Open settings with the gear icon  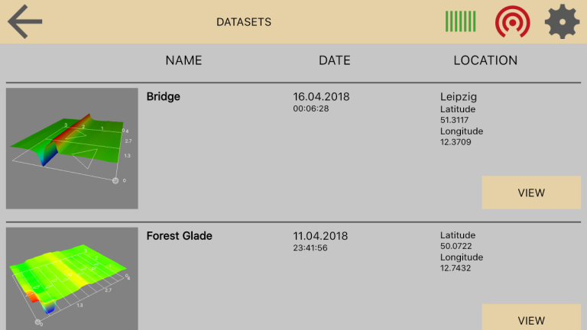point(562,21)
